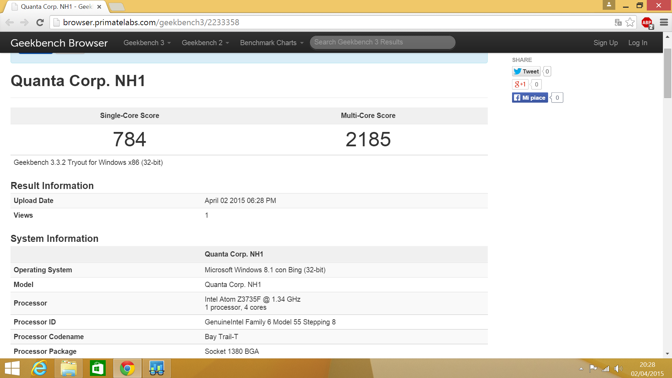Click the Google +1 button
The image size is (672, 378).
(520, 84)
